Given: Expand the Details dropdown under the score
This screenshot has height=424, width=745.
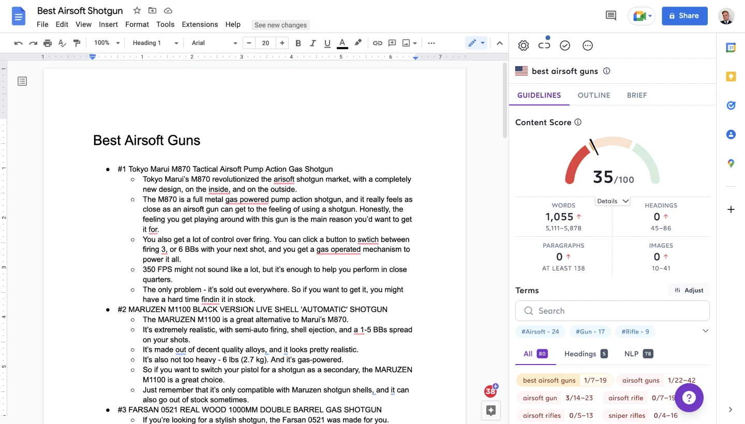Looking at the screenshot, I should 613,201.
